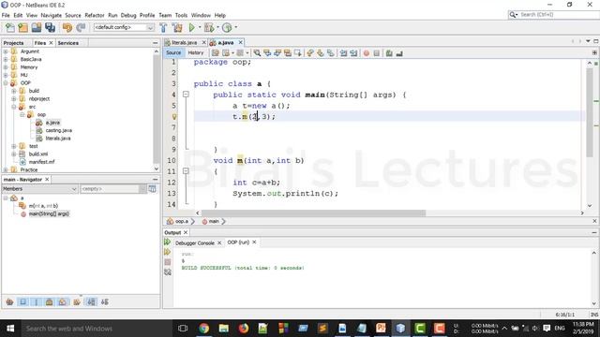
Task: Click the Shift Line Left editor icon
Action: [x=343, y=53]
